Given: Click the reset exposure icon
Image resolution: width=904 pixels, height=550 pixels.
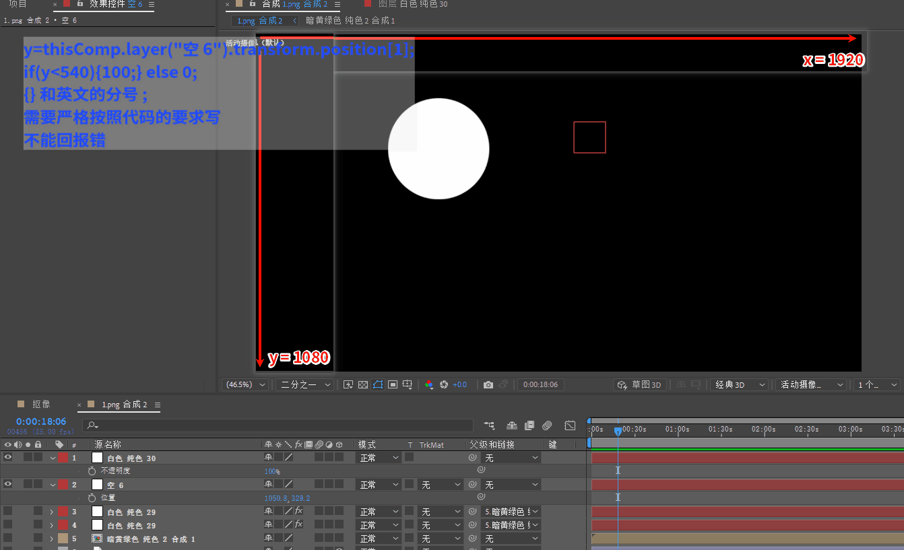Looking at the screenshot, I should pyautogui.click(x=444, y=385).
